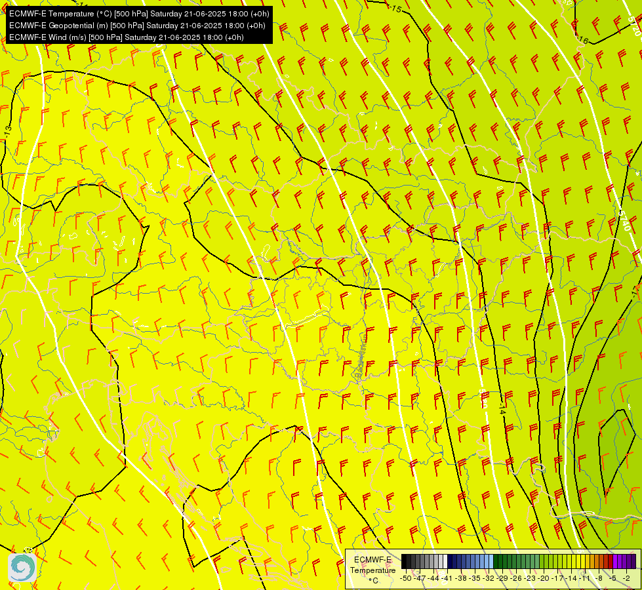Pick the darkest green swatch after -32
This screenshot has height=590, width=642.
point(496,561)
